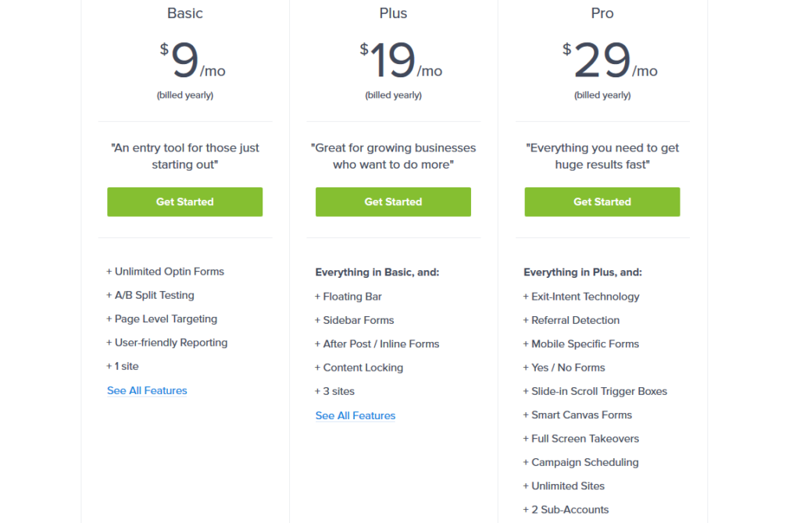Select the Basic plan heading
This screenshot has height=523, width=800.
click(184, 13)
